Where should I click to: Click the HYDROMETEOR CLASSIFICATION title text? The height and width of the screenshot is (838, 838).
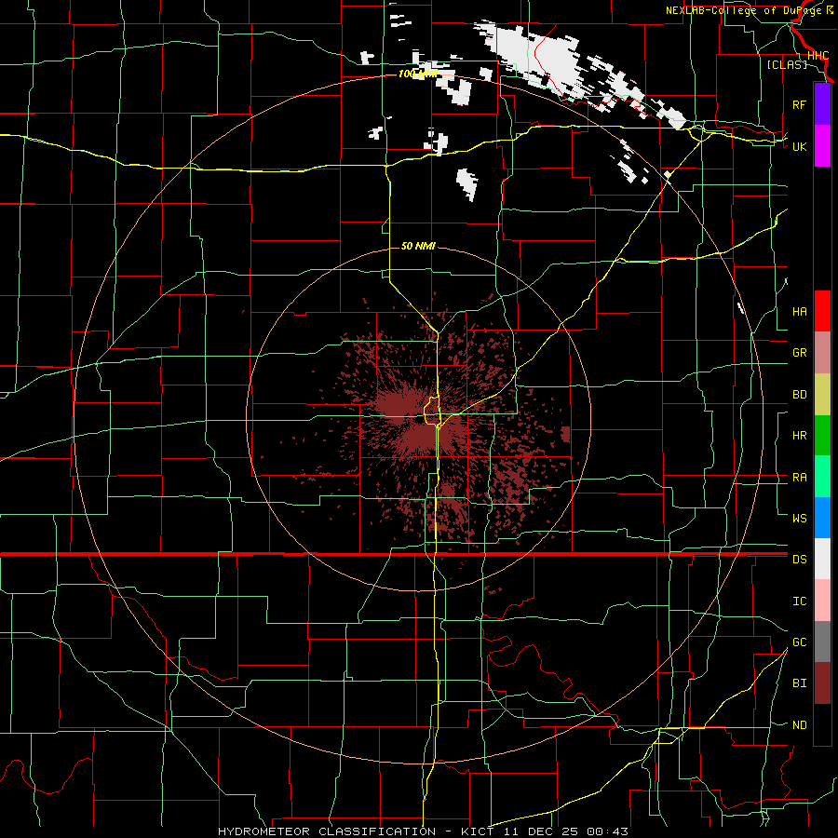[x=327, y=831]
